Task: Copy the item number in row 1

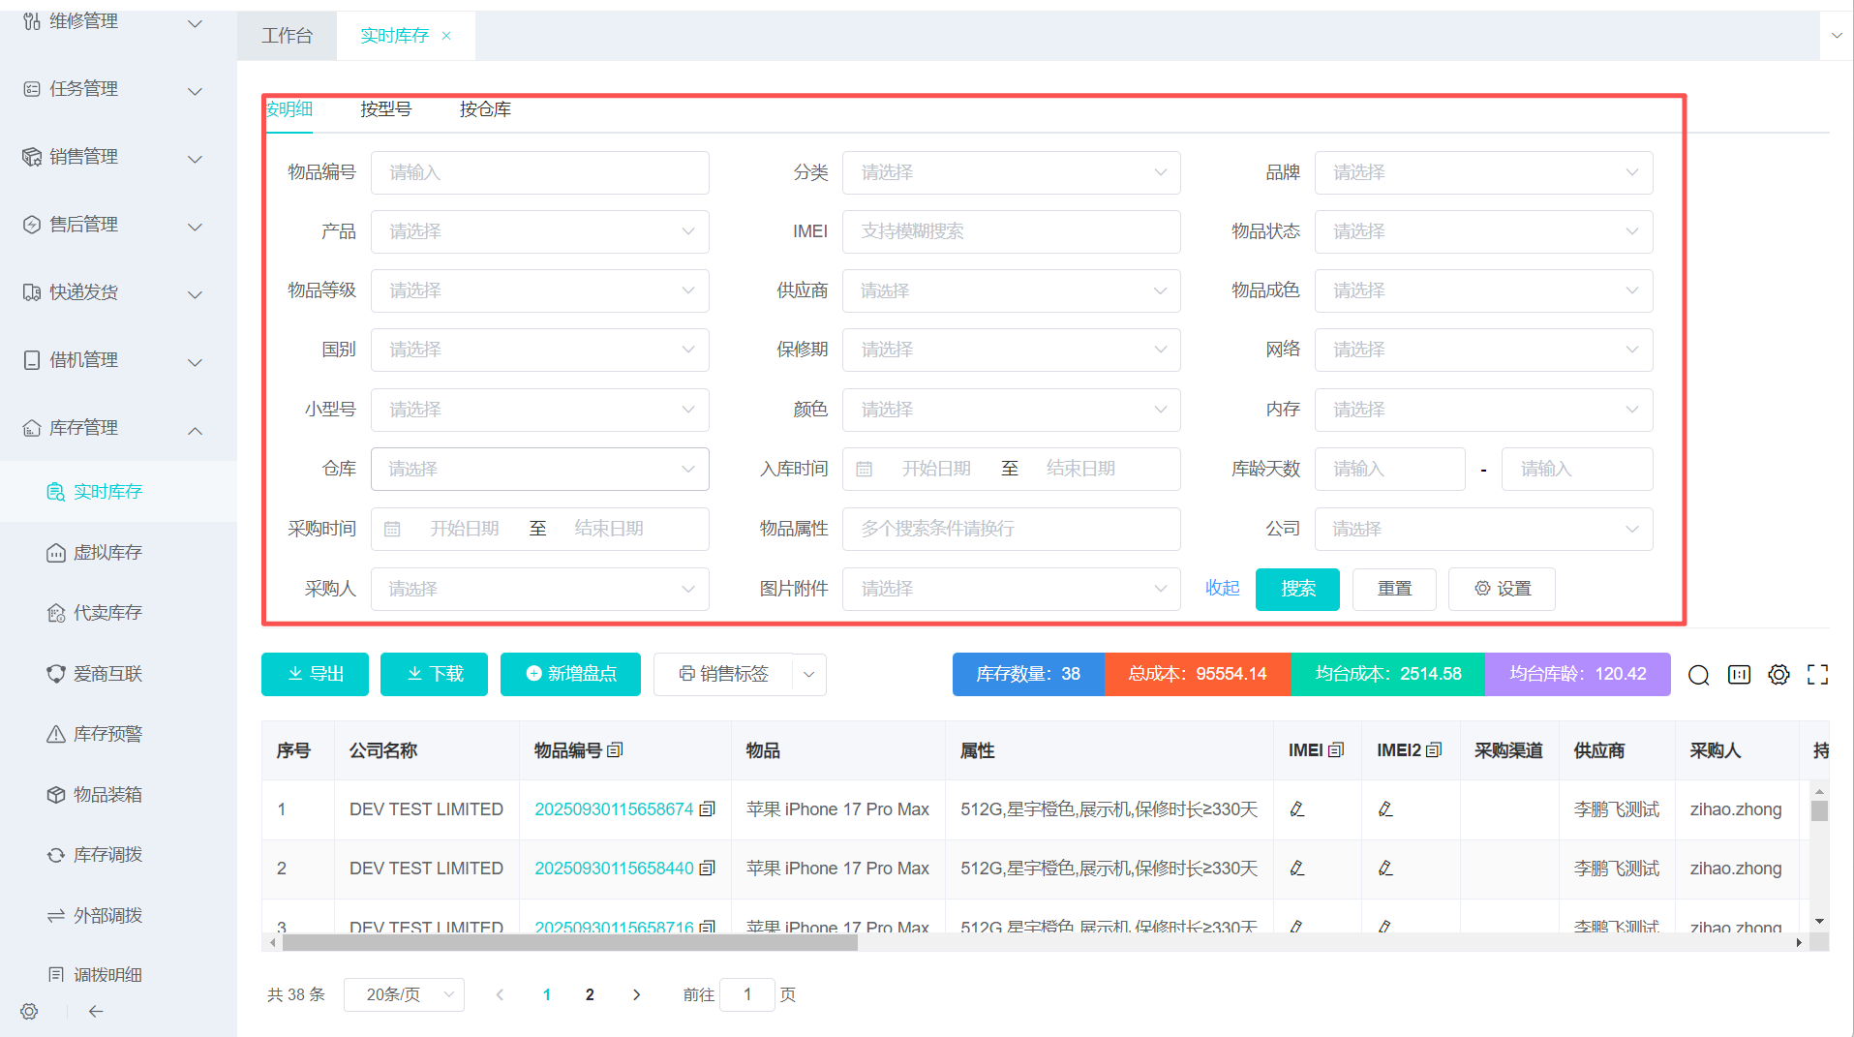Action: (x=708, y=809)
